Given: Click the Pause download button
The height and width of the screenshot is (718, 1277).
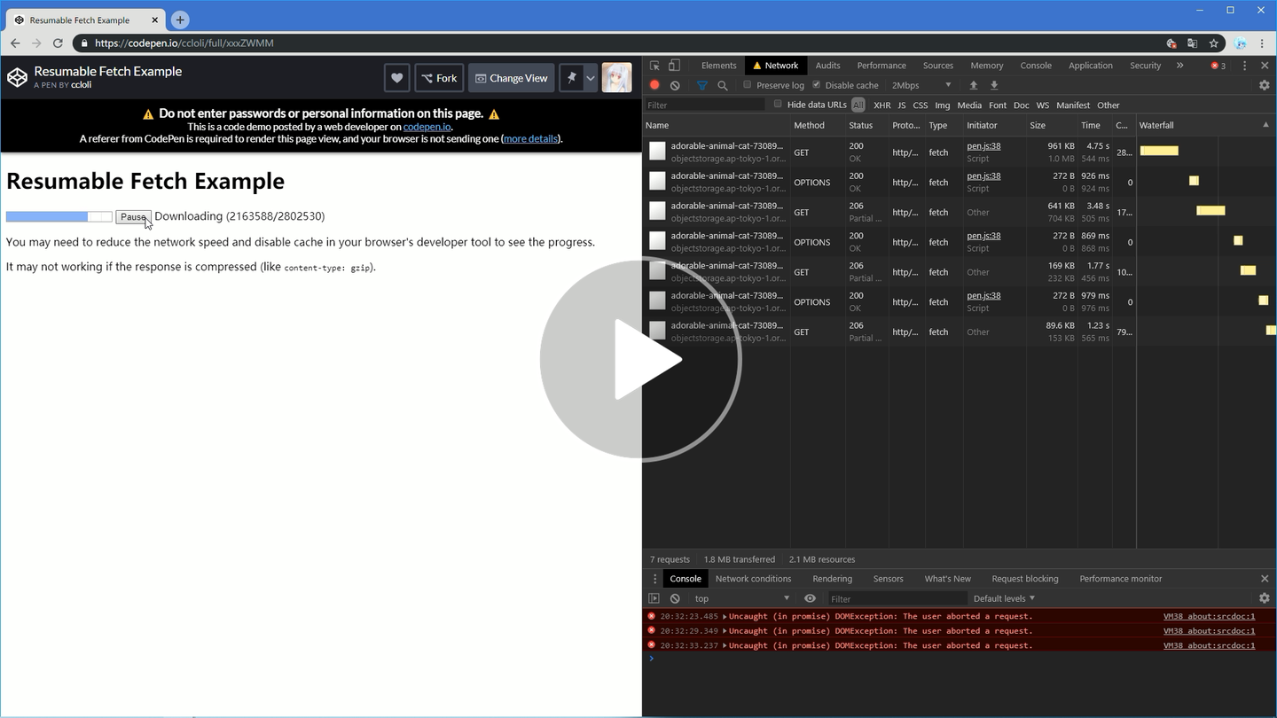Looking at the screenshot, I should point(133,216).
